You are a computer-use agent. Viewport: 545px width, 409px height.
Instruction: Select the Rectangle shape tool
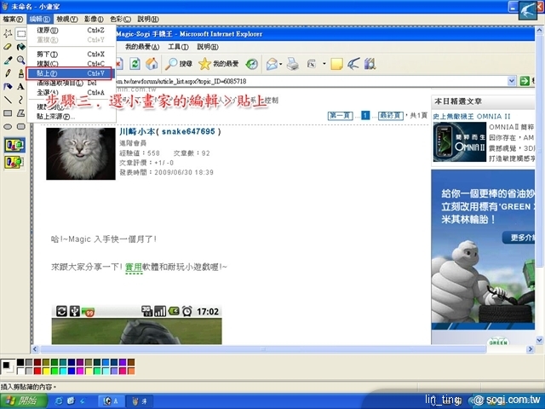pyautogui.click(x=8, y=113)
